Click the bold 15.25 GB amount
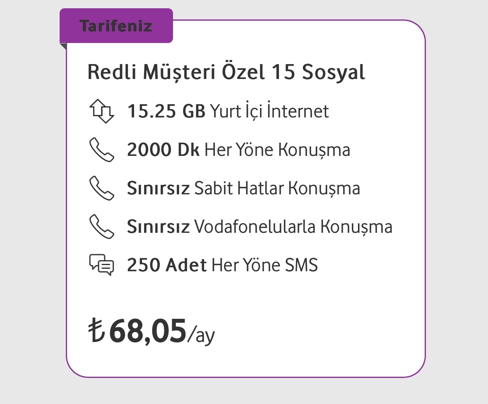 click(166, 111)
